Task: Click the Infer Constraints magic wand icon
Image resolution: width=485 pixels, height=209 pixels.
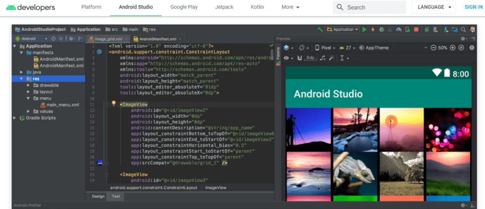Action: pos(331,58)
